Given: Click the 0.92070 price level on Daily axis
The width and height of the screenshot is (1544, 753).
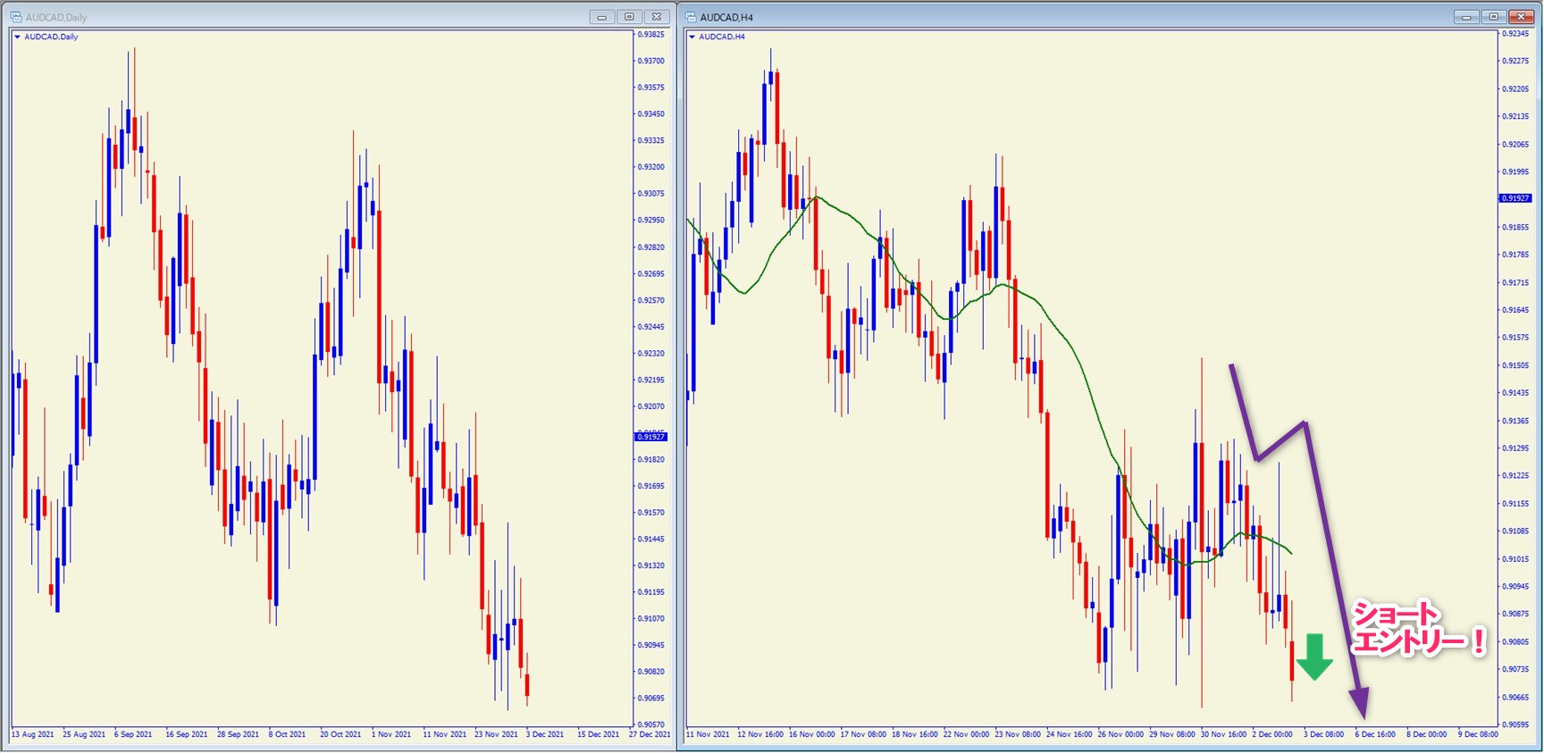Looking at the screenshot, I should 651,406.
